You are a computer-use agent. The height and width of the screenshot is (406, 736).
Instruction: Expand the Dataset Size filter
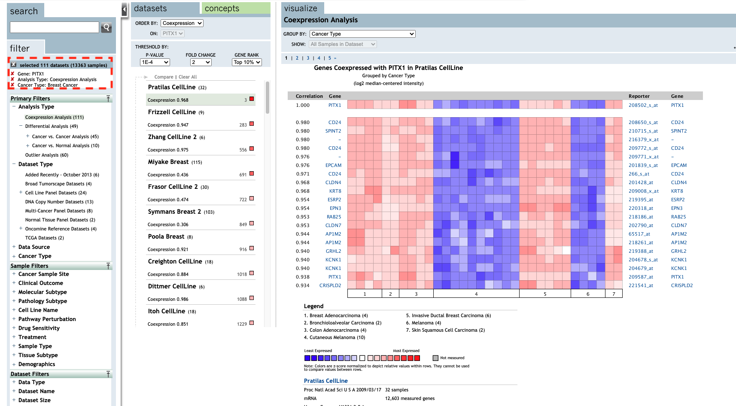tap(14, 400)
